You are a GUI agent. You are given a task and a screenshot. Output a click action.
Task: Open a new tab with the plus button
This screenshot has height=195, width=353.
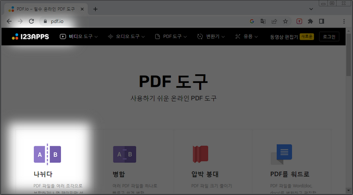(x=95, y=9)
